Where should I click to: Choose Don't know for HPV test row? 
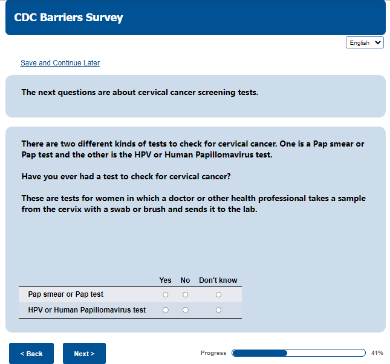(x=218, y=310)
